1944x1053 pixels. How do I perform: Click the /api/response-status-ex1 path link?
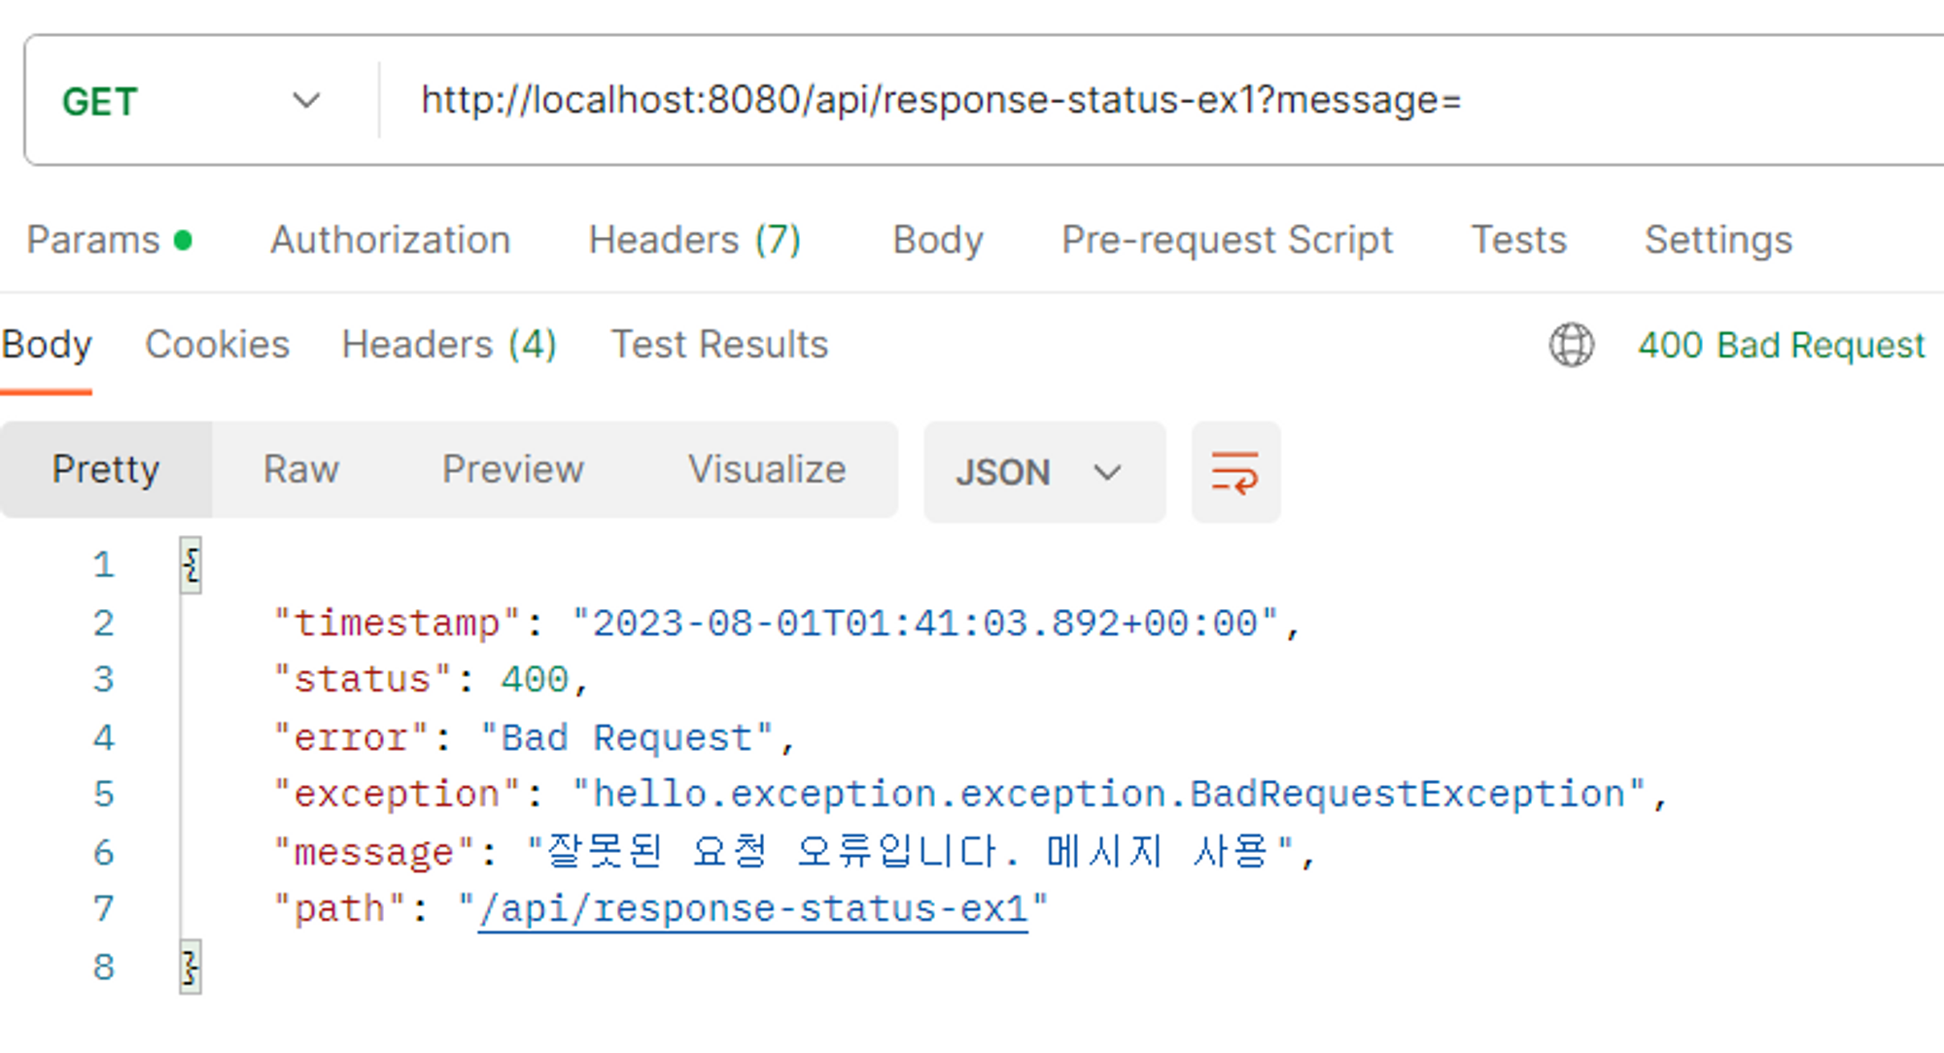tap(752, 909)
